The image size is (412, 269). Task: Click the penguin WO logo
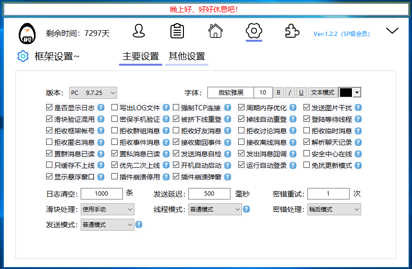point(27,33)
